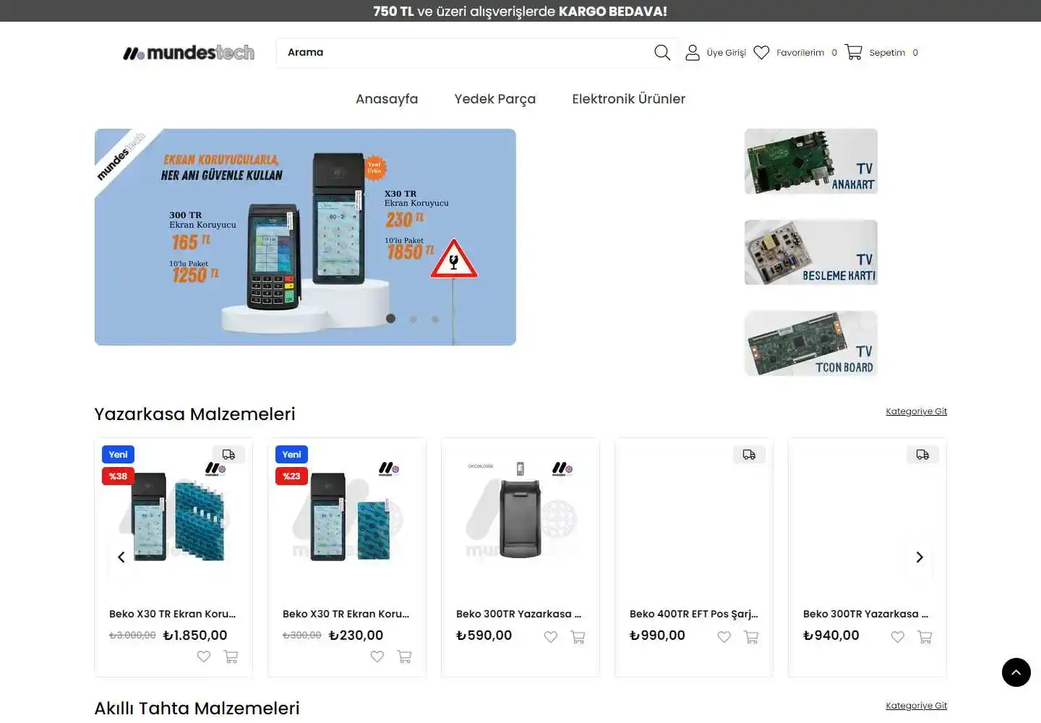The width and height of the screenshot is (1041, 723).
Task: Go to Yazarkasa Malzemeleri category via Kategoriye Git
Action: [917, 411]
